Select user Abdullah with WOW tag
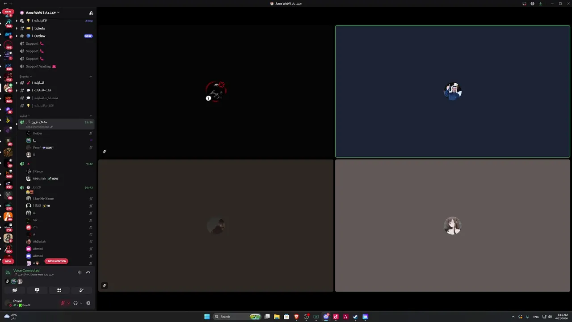572x322 pixels. point(59,178)
